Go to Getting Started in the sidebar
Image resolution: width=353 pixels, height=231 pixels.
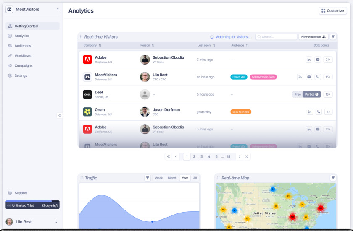pos(32,26)
